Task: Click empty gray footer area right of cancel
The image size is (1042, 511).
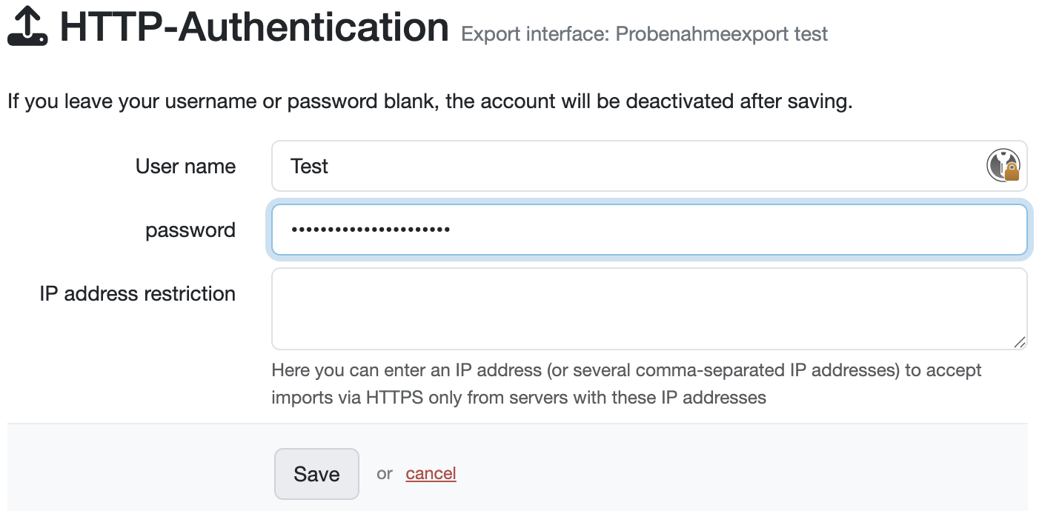Action: click(741, 474)
